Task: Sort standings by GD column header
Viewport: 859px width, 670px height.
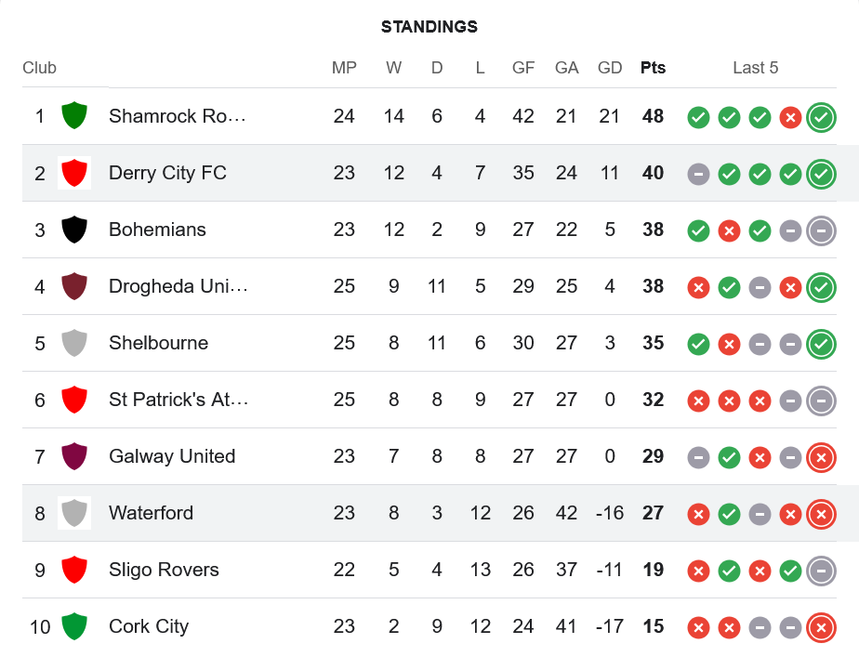Action: (610, 68)
